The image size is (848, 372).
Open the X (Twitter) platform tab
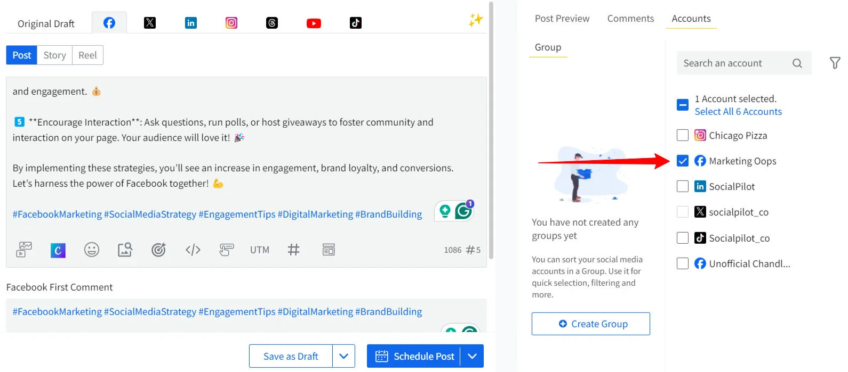(x=150, y=23)
